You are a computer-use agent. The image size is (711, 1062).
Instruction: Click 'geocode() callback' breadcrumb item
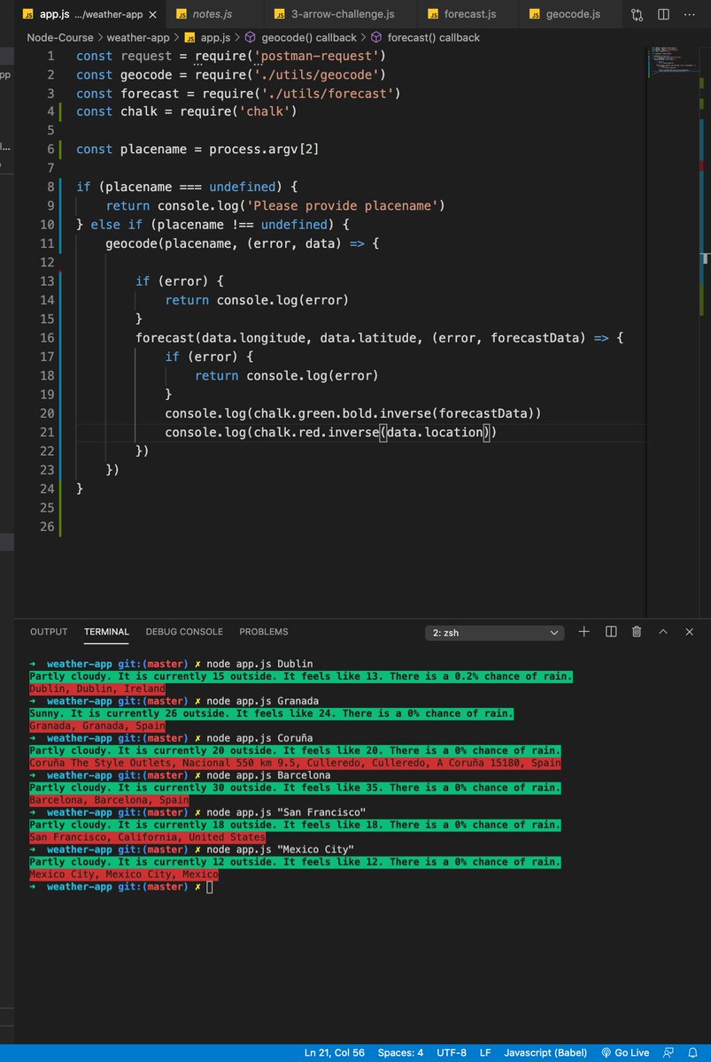tap(309, 37)
